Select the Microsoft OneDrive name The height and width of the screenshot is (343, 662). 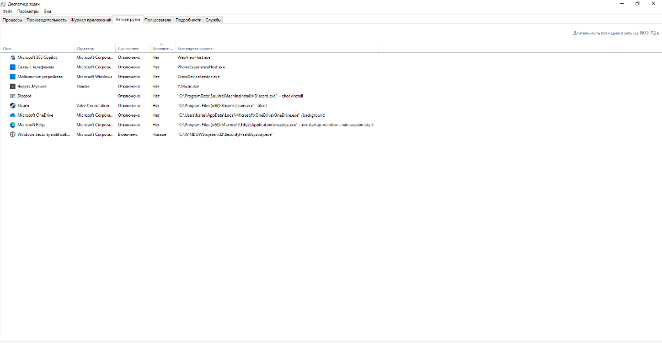tap(35, 115)
